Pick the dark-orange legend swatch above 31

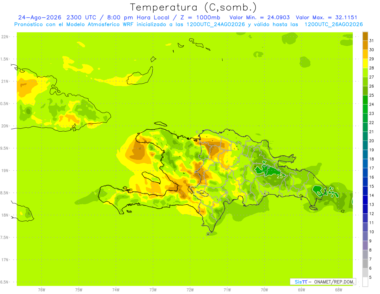coord(365,36)
